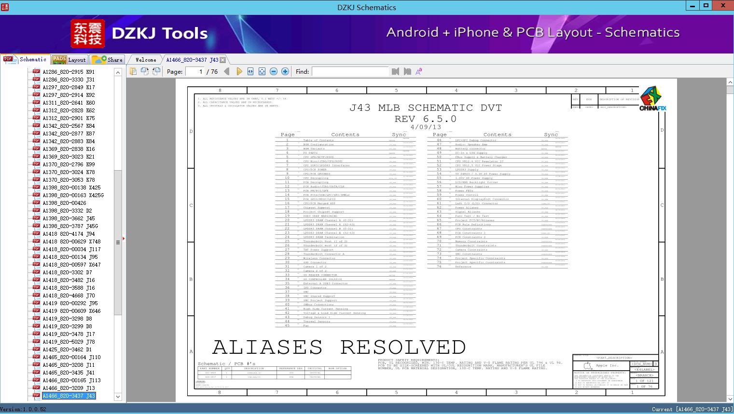Go to the previous page

click(227, 71)
